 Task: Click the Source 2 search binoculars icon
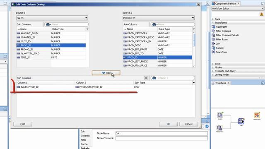(154, 24)
